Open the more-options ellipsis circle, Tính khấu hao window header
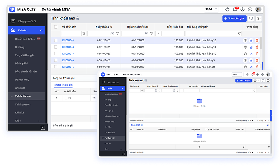 (x=250, y=10)
